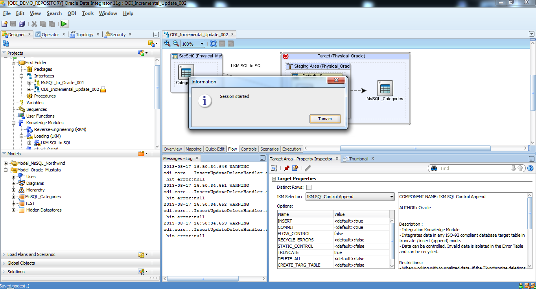Expand the LKM SQL to SQL node
Viewport: 536px width, 289px height.
tap(29, 143)
